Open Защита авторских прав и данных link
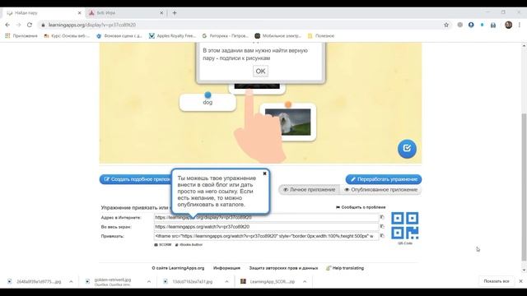The width and height of the screenshot is (527, 296). click(x=283, y=268)
